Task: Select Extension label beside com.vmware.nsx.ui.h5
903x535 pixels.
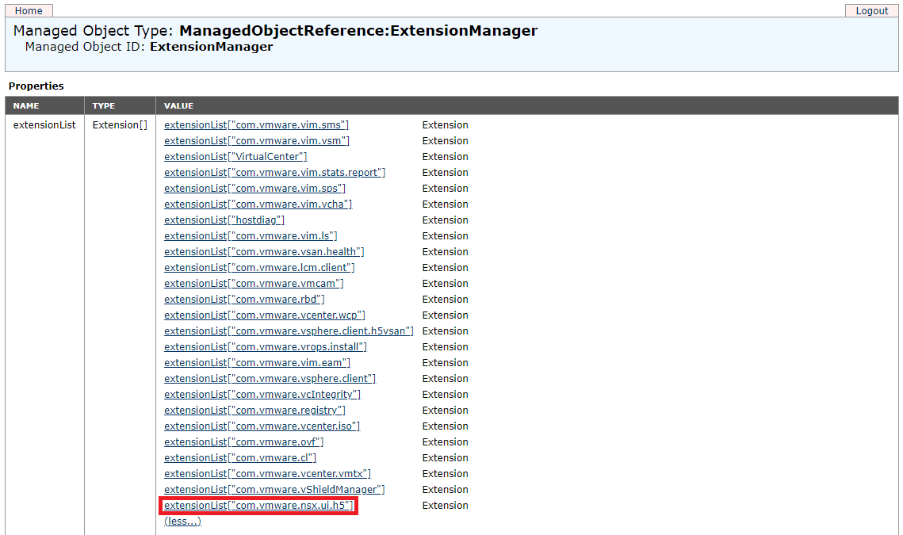Action: (446, 505)
